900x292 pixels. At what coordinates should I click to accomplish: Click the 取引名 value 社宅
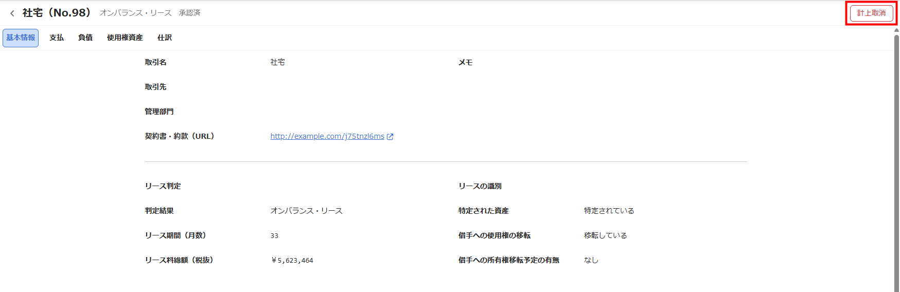[277, 62]
